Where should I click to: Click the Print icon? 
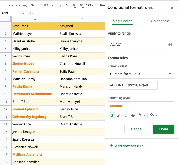click(25, 5)
